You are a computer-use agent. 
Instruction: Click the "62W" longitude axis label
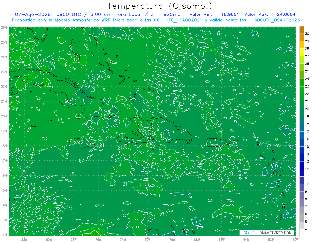click(271, 239)
